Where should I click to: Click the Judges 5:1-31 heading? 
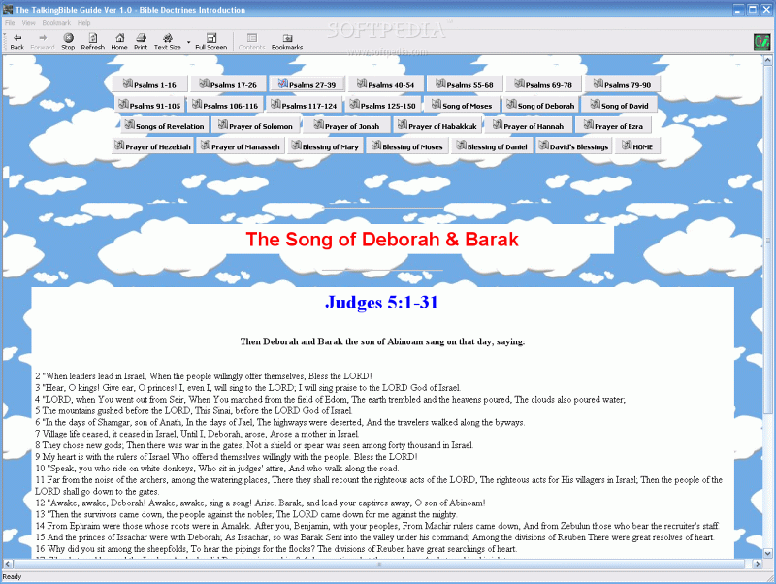381,303
